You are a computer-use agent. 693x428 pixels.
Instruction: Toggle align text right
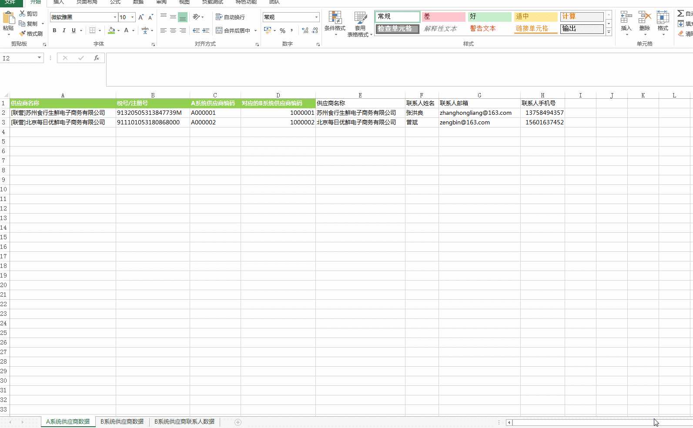coord(183,30)
